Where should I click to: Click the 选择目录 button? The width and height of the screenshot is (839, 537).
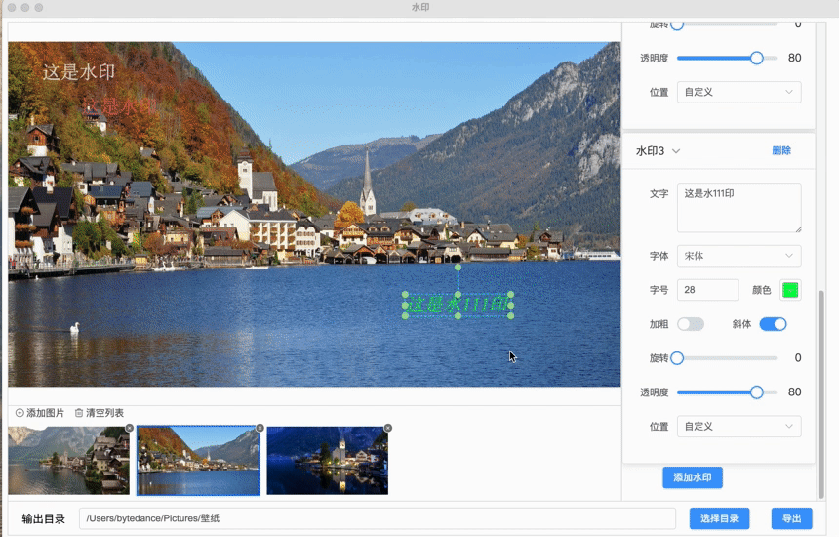point(719,518)
